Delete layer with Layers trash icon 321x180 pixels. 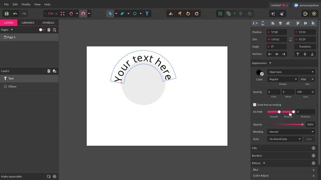coord(49,71)
